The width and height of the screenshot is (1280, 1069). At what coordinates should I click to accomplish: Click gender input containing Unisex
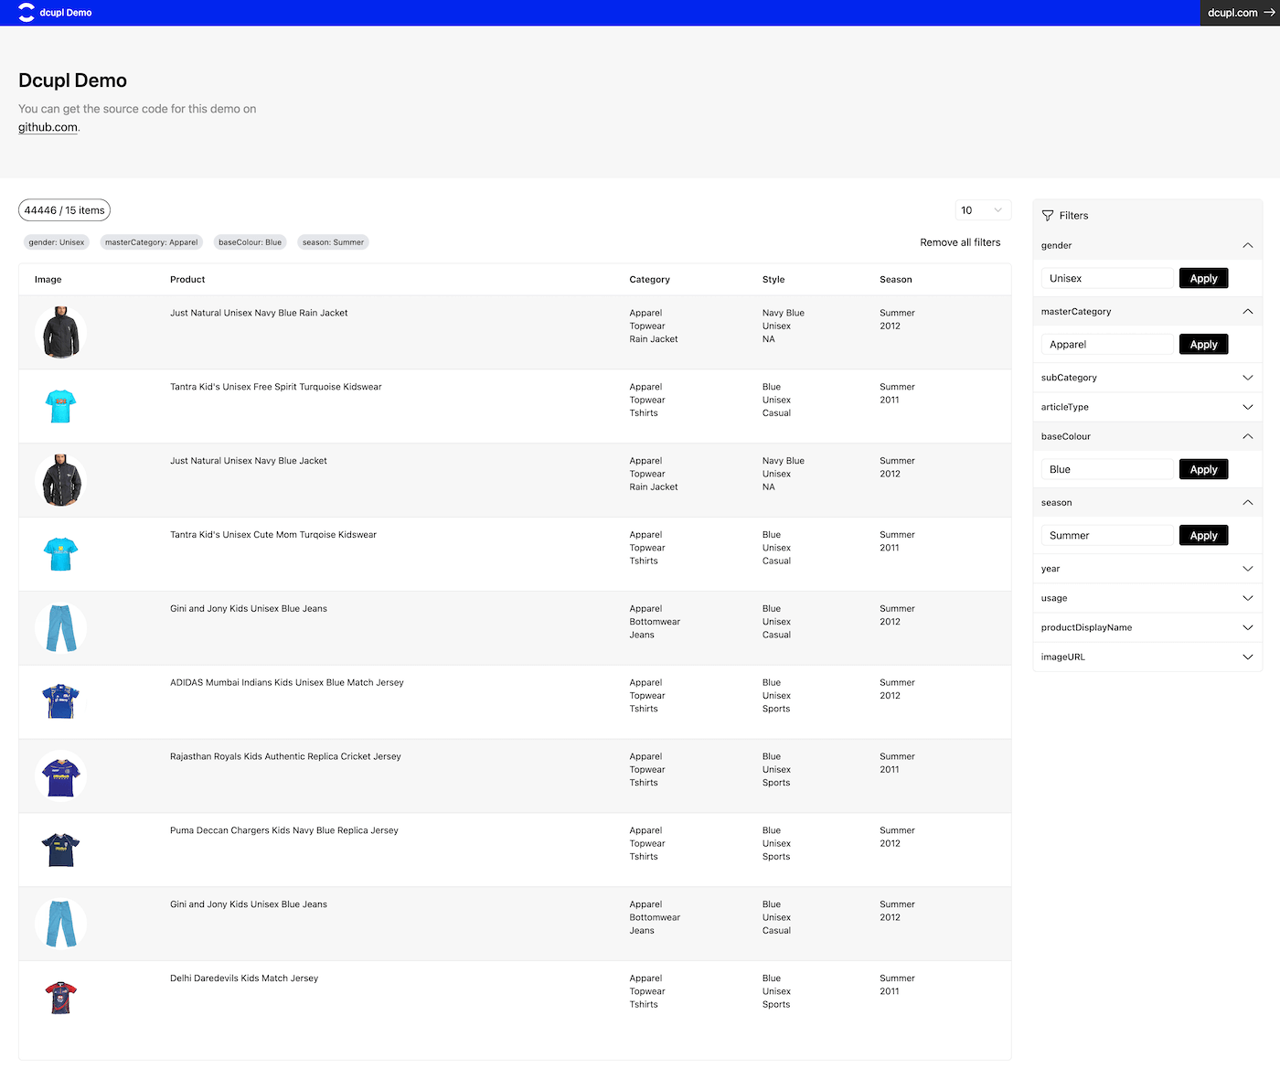click(x=1107, y=278)
